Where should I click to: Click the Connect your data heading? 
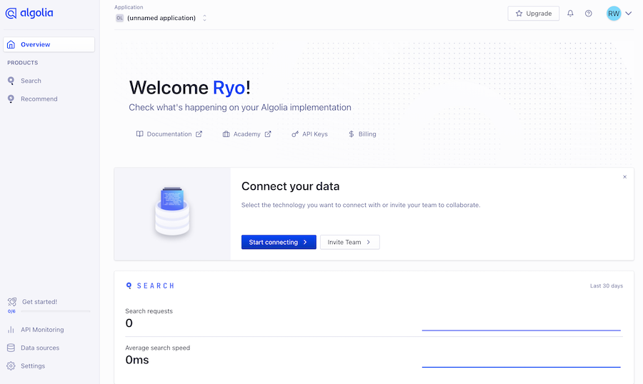click(x=290, y=186)
